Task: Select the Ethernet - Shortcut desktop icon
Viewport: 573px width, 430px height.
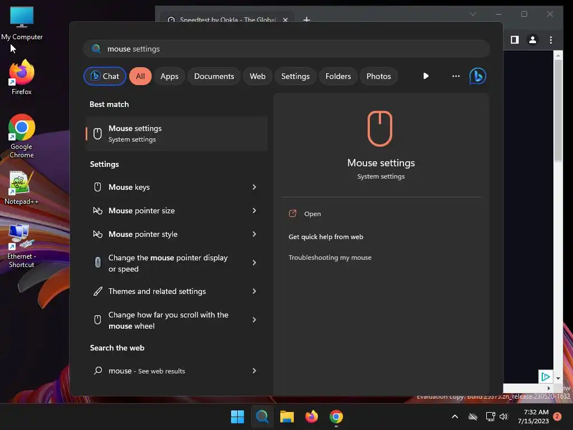Action: [x=21, y=246]
